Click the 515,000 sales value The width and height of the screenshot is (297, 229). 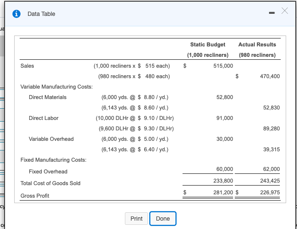[x=223, y=66]
